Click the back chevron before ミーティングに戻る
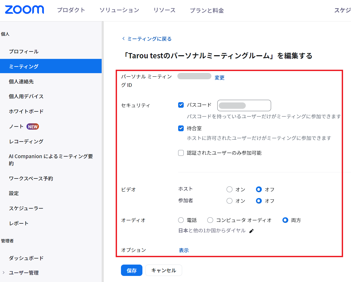The width and height of the screenshot is (351, 282). point(123,39)
